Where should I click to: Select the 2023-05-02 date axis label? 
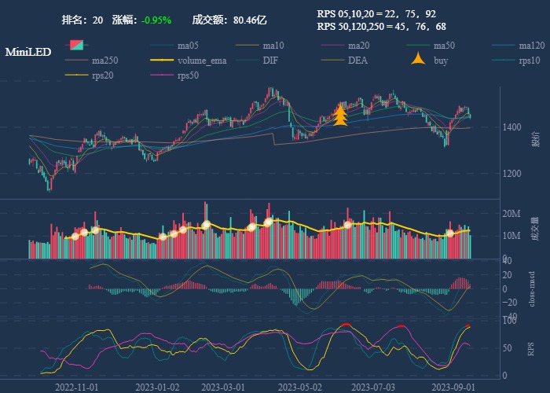pyautogui.click(x=301, y=387)
